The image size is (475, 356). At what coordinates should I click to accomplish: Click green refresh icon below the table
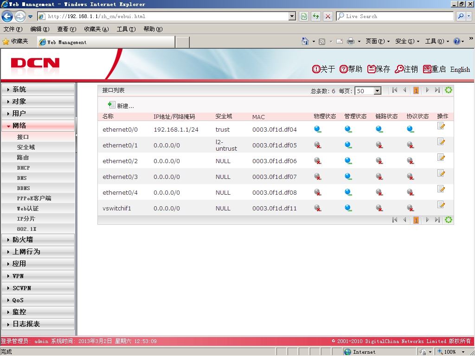click(x=449, y=220)
